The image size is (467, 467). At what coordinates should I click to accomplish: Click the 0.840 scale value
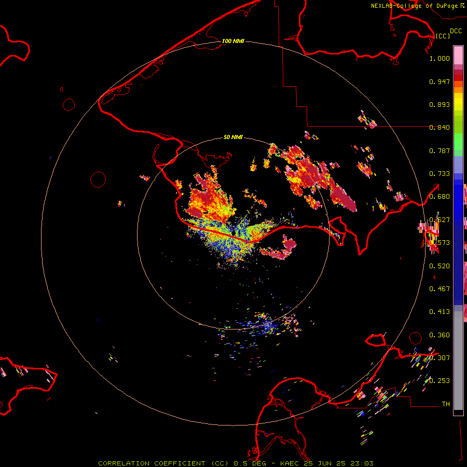click(439, 128)
